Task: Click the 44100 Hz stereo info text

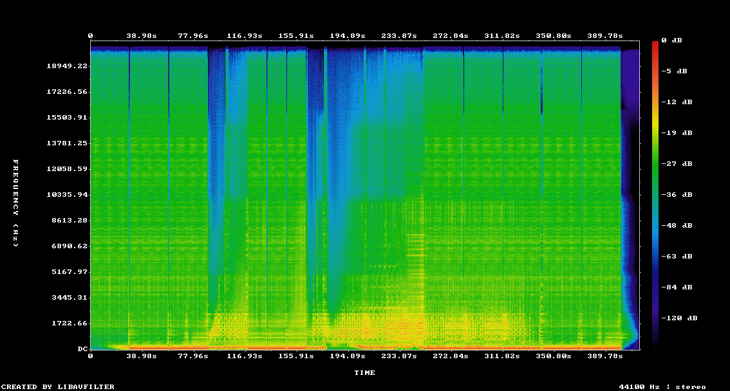Action: [662, 386]
